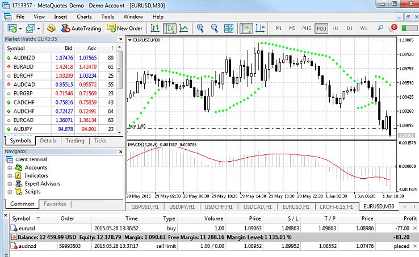The height and width of the screenshot is (257, 419).
Task: Switch to Favorites tab in Navigator
Action: click(55, 204)
